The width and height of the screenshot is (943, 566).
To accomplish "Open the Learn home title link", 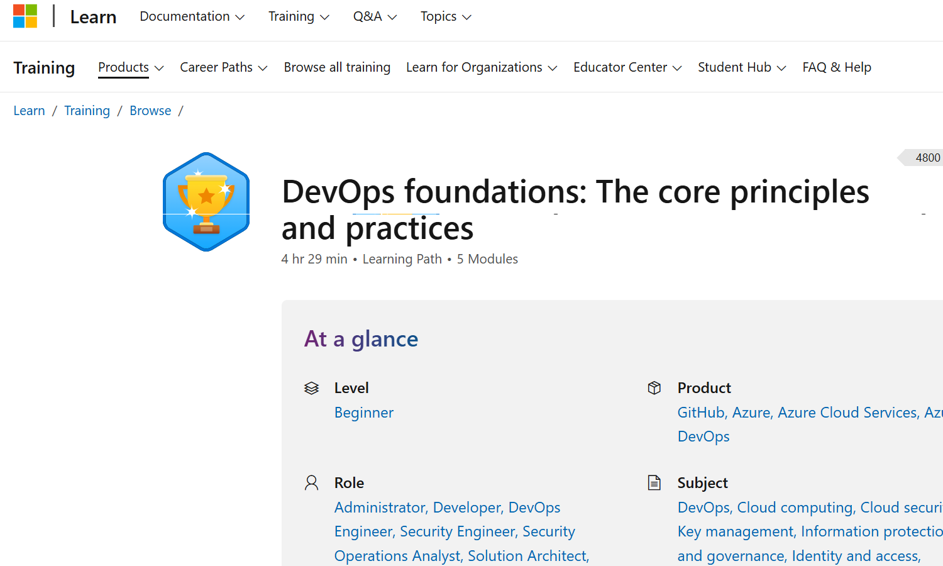I will click(x=93, y=17).
